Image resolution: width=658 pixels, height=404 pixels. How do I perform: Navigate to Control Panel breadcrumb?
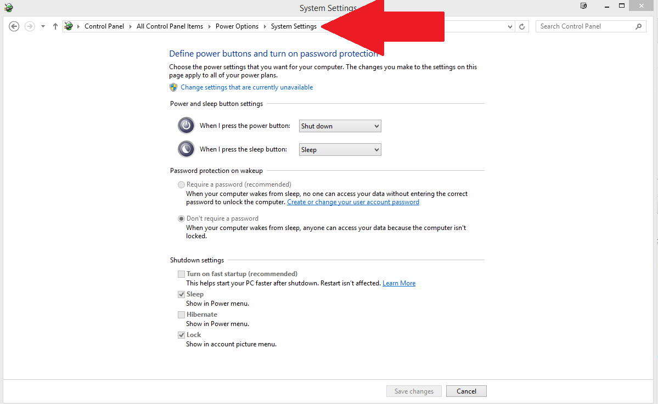click(x=104, y=26)
